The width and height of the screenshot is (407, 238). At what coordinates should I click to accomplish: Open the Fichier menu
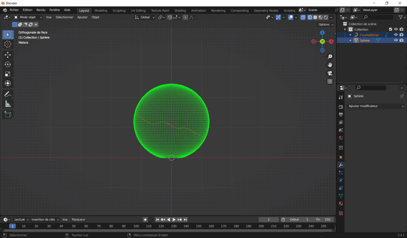(x=14, y=10)
